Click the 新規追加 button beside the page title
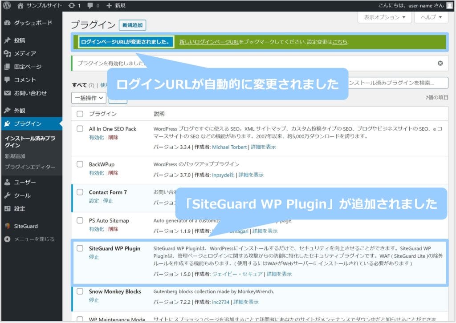 (132, 25)
